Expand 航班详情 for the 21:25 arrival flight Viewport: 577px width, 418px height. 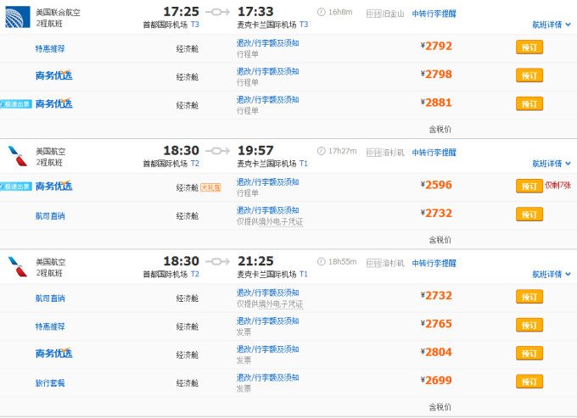(x=552, y=275)
